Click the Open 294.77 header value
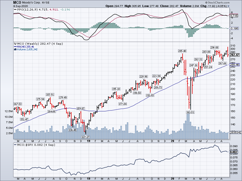Screen dimensions: 242x181 click(114, 6)
